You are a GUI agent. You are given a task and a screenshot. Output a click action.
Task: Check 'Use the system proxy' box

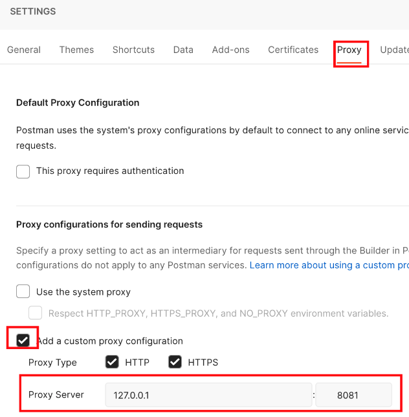click(23, 292)
